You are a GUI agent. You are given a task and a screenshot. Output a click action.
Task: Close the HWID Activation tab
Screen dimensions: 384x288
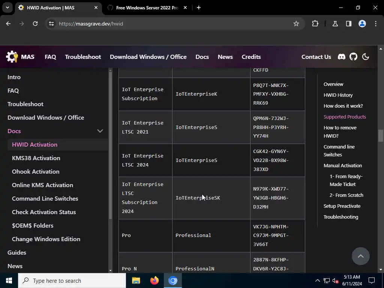click(96, 7)
